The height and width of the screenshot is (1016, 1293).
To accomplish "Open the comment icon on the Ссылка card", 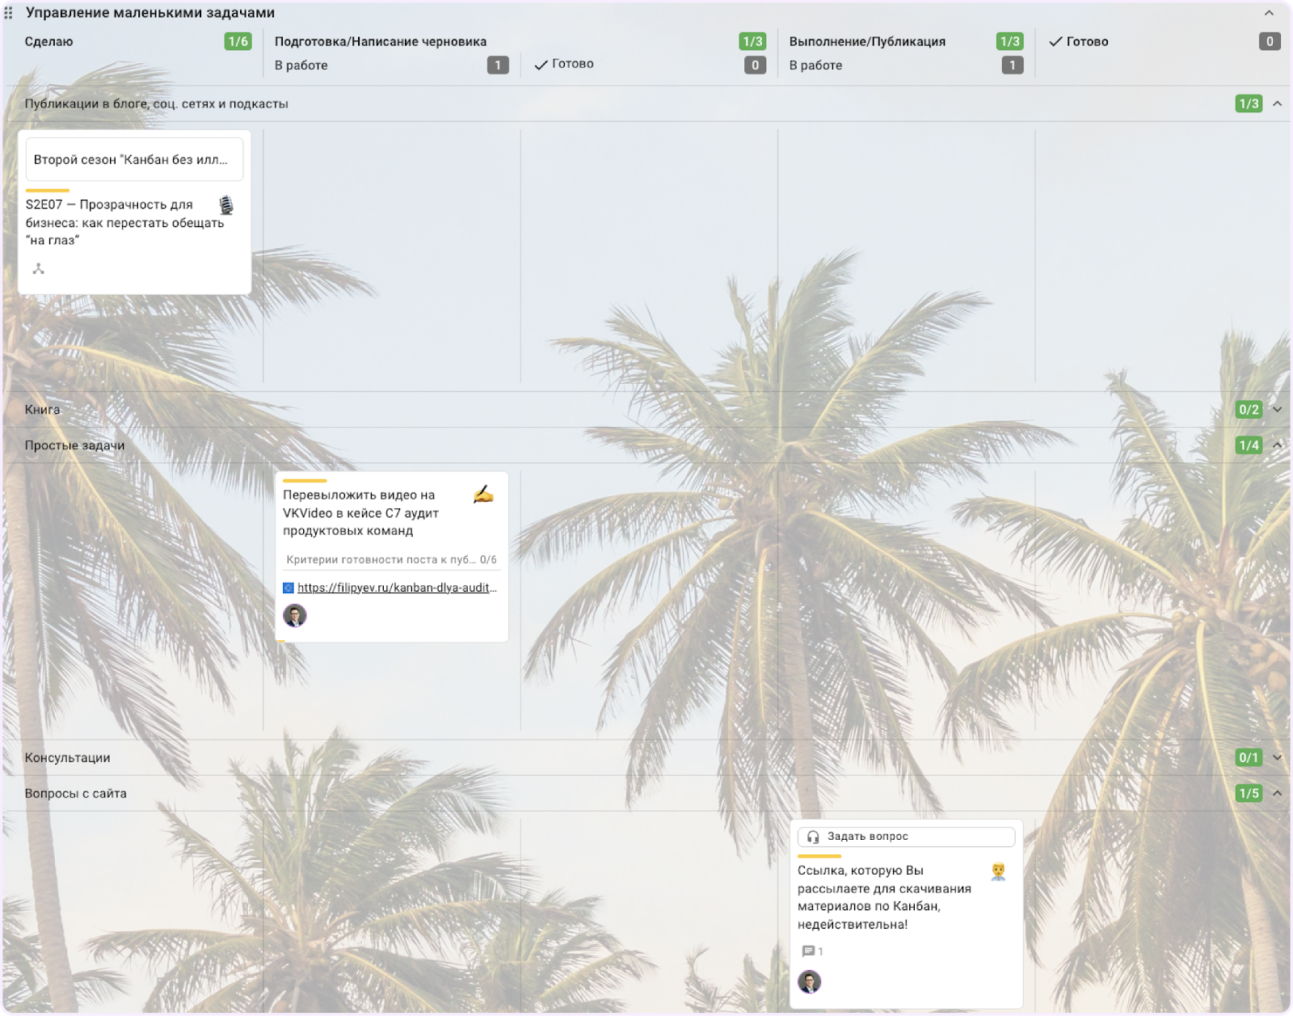I will tap(808, 951).
